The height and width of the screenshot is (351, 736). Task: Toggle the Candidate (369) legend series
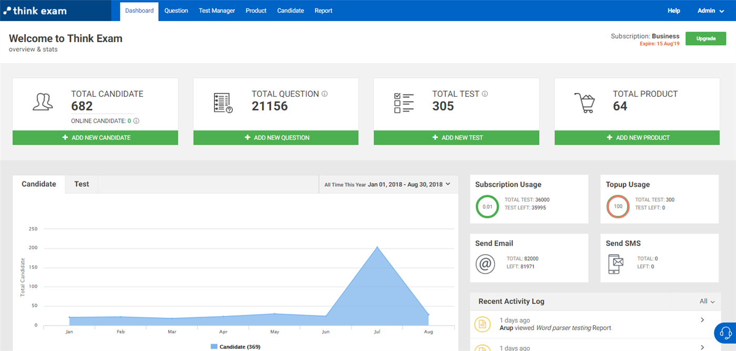pyautogui.click(x=236, y=347)
